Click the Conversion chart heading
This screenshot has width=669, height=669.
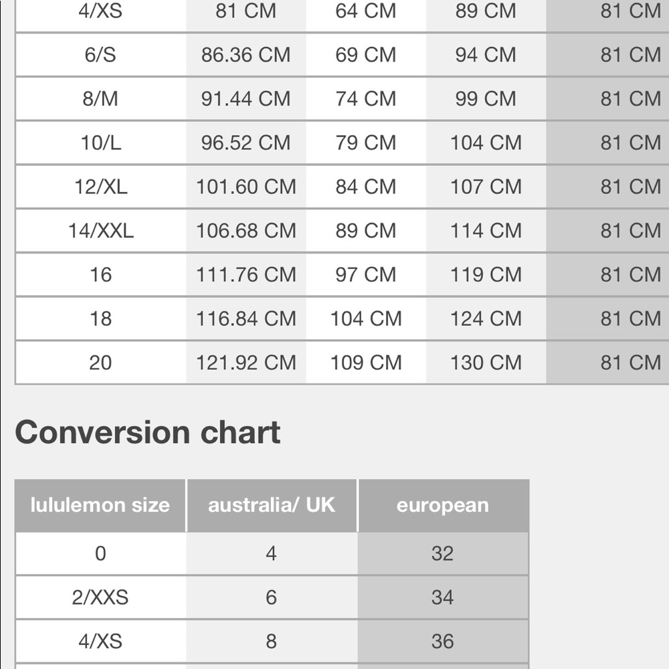pos(148,432)
